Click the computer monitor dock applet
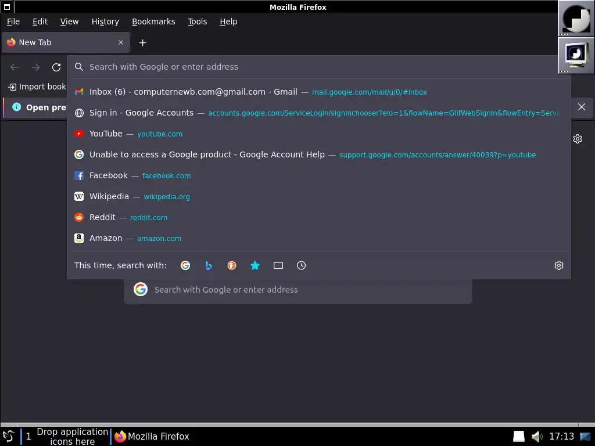 tap(576, 55)
